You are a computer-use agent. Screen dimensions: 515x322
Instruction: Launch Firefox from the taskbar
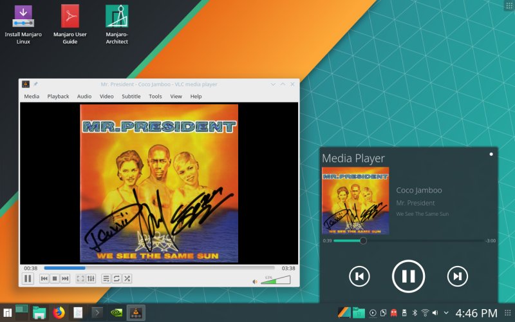pyautogui.click(x=59, y=312)
